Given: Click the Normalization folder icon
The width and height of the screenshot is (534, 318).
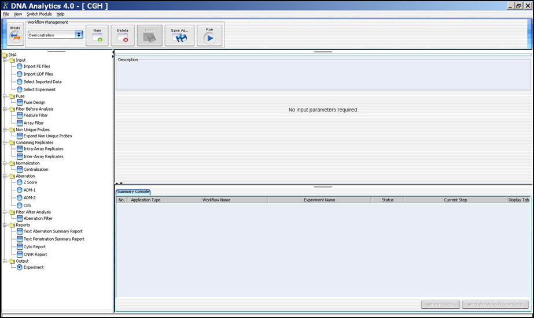Looking at the screenshot, I should coord(12,163).
